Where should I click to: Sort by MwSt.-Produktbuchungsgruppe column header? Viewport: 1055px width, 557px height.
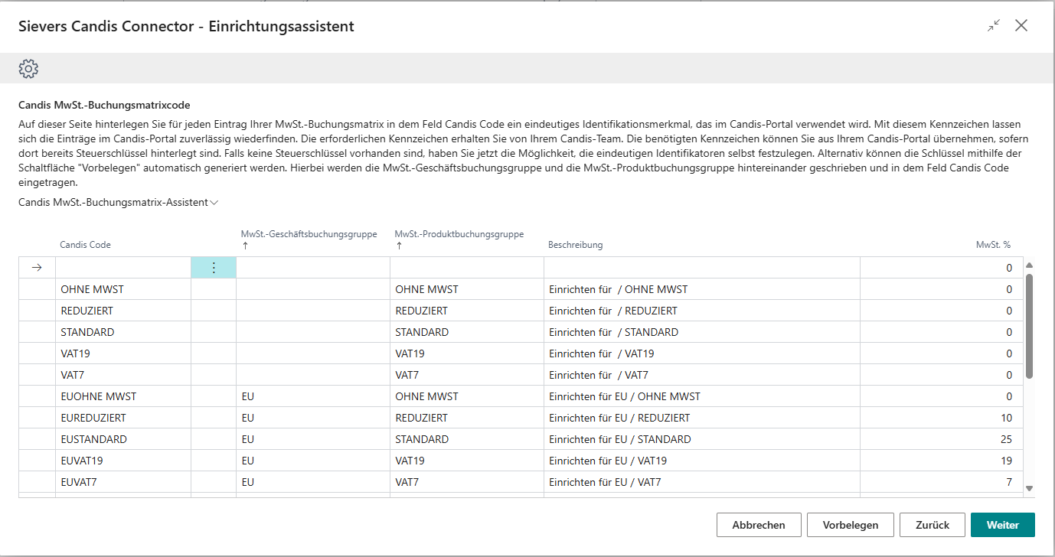459,235
